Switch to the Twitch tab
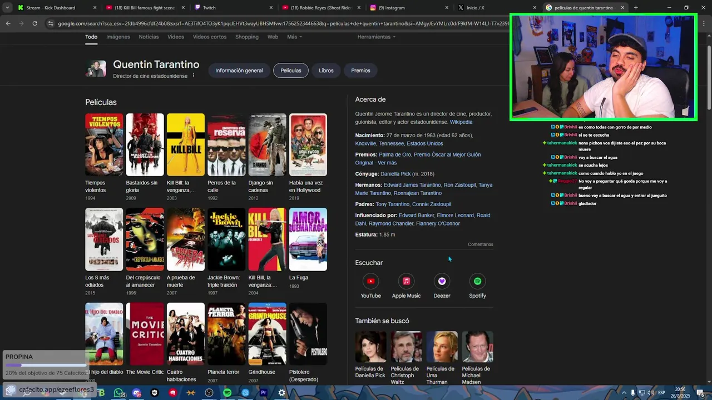Viewport: 712px width, 400px height. tap(234, 8)
